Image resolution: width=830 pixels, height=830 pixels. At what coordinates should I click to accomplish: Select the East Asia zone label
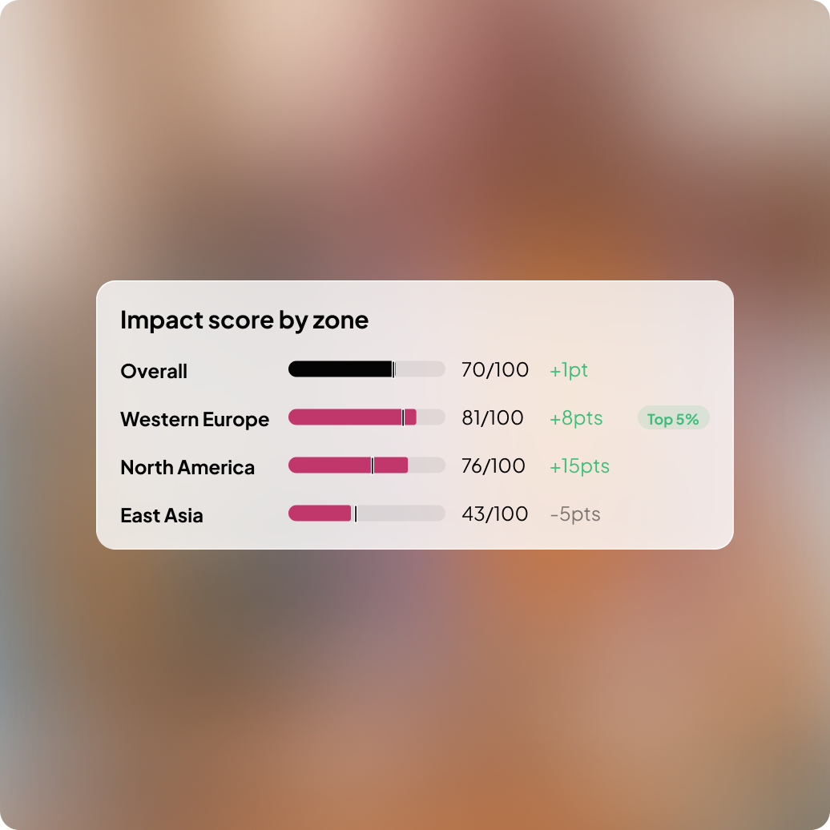pos(162,516)
